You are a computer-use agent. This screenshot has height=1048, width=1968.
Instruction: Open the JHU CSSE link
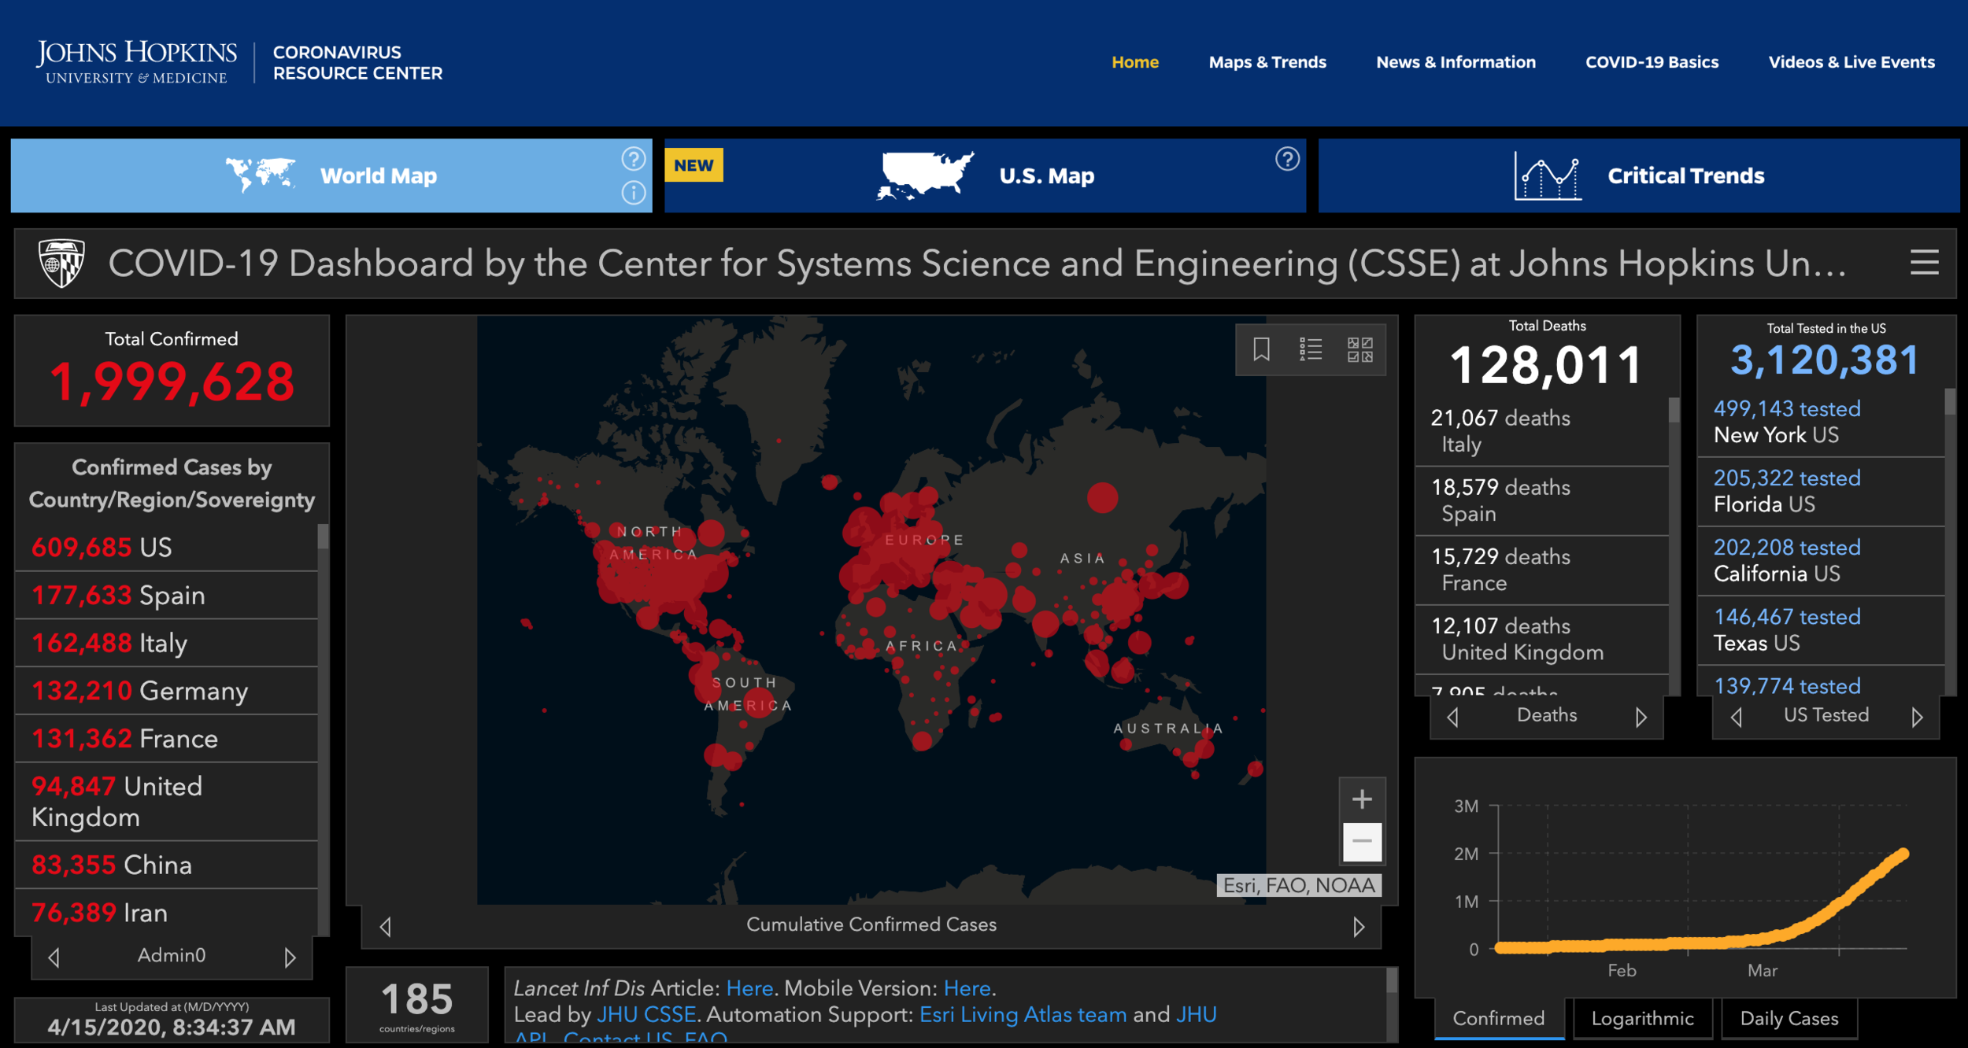tap(646, 1015)
